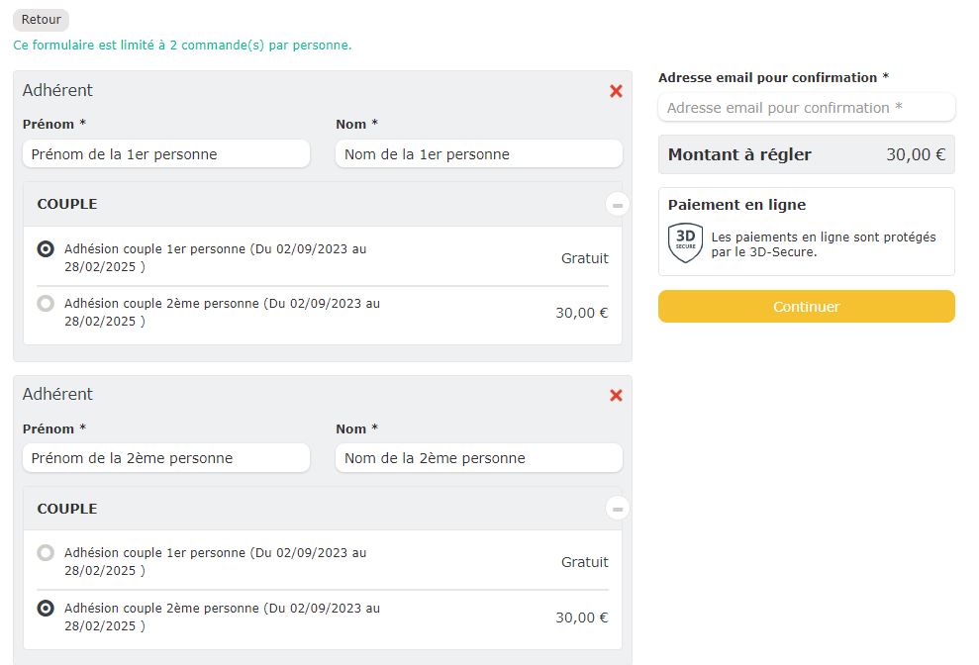
Task: Click the first COUPLE section header title
Action: coord(67,204)
